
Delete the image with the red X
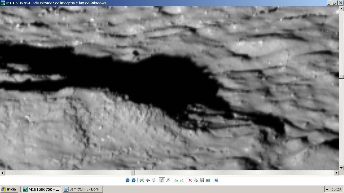[190, 180]
